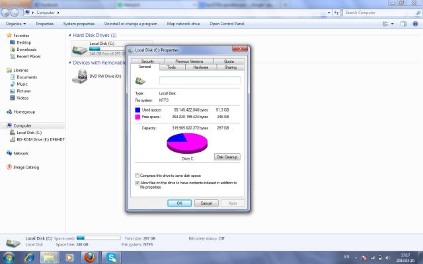
Task: Uncheck Allow files to have contents indexed
Action: (137, 183)
